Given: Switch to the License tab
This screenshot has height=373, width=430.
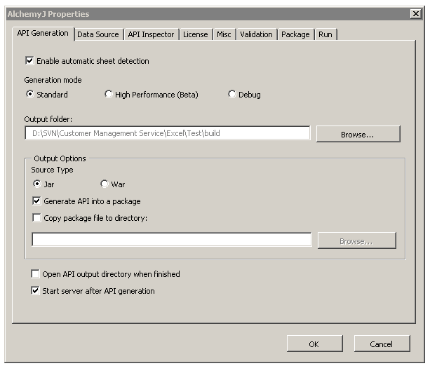Looking at the screenshot, I should [196, 34].
